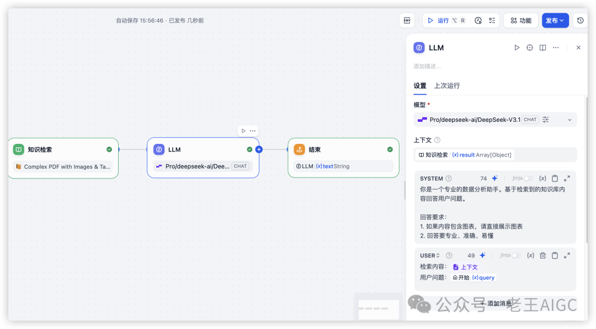
Task: Add next node with blue plus handle
Action: coord(259,149)
